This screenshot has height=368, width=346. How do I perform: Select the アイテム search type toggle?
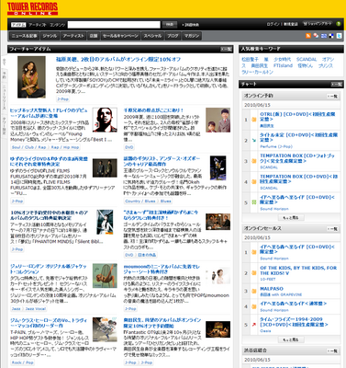pyautogui.click(x=18, y=25)
